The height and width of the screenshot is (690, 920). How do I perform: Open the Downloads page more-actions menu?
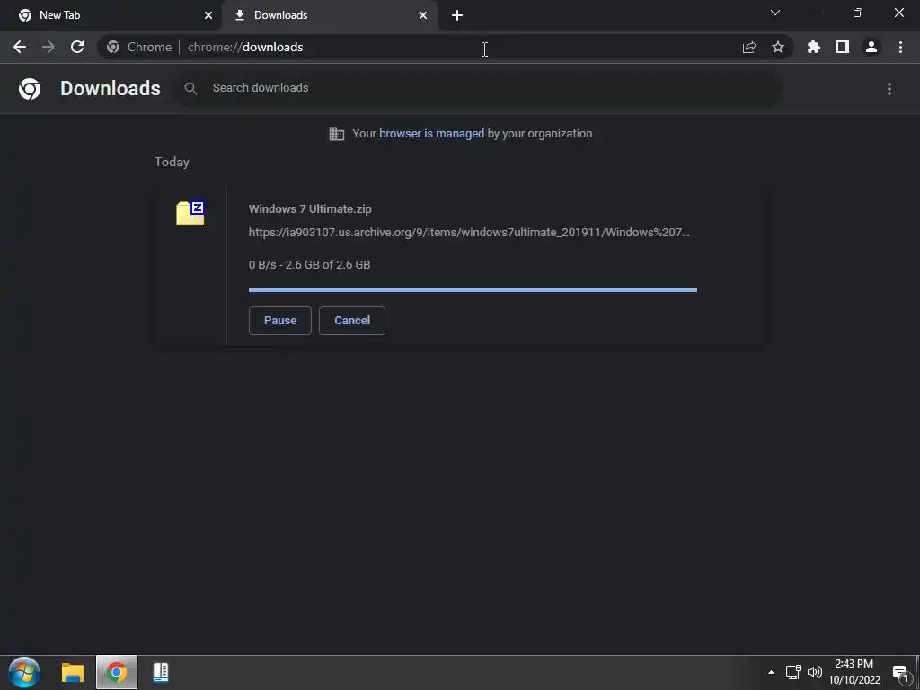889,89
